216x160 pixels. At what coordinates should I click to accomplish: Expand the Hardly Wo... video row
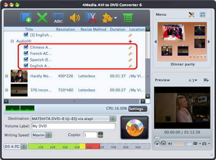6,76
